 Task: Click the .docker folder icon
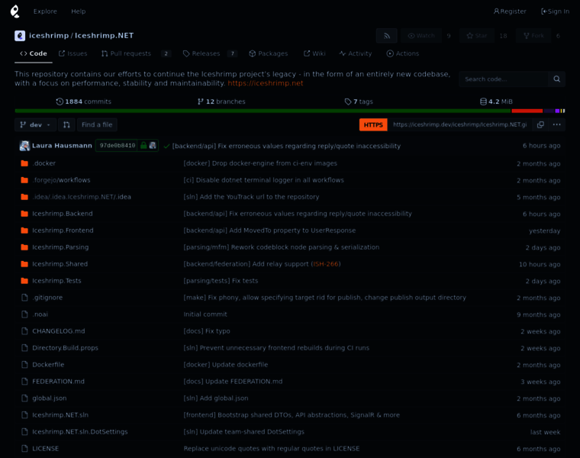[x=24, y=163]
